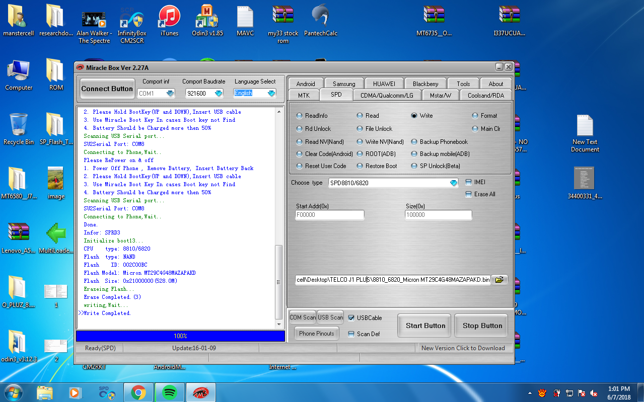Viewport: 644px width, 402px height.
Task: Click New Version Click to Download
Action: [463, 348]
